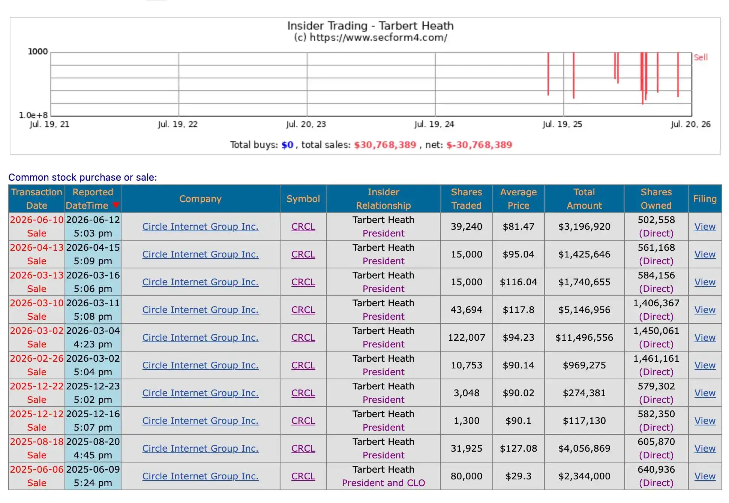Select the 122,007 shares traded cell
Screen dimensions: 729x503
pos(466,337)
